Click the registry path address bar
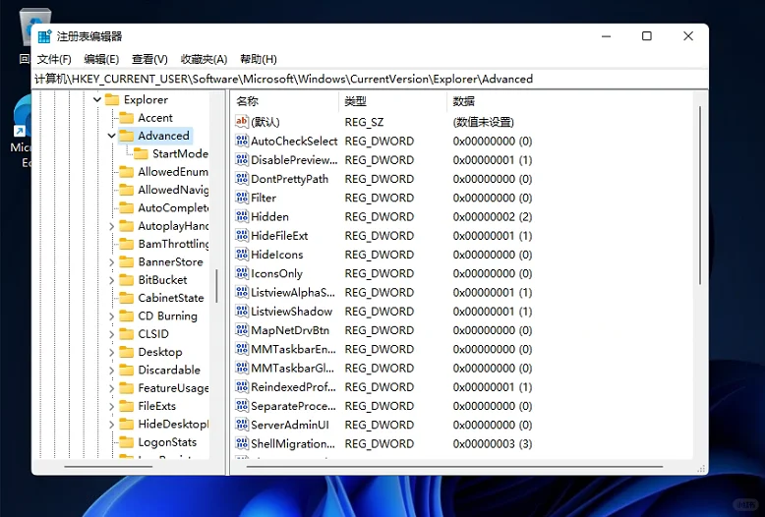Viewport: 765px width, 517px height. (x=370, y=79)
